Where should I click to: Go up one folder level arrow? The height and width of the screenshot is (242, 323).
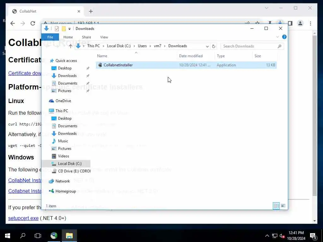70,46
